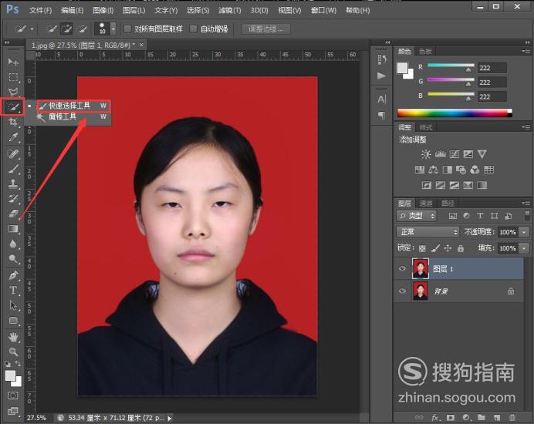Click the 调整边缘... button
This screenshot has height=424, width=534.
[x=265, y=29]
